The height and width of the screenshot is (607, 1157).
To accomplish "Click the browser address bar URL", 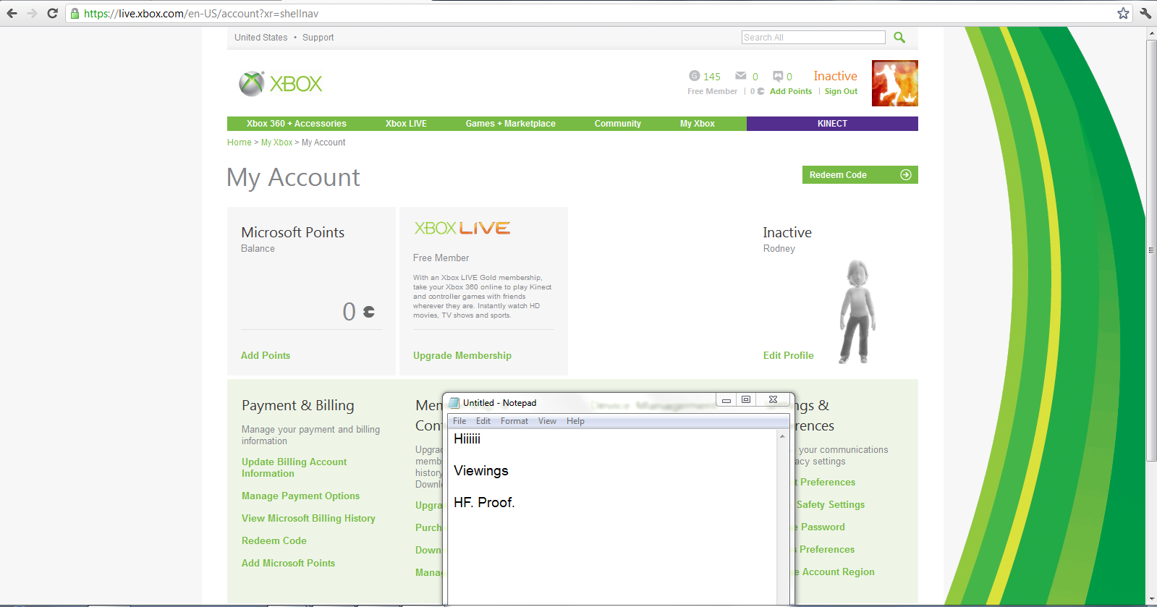I will pyautogui.click(x=201, y=14).
